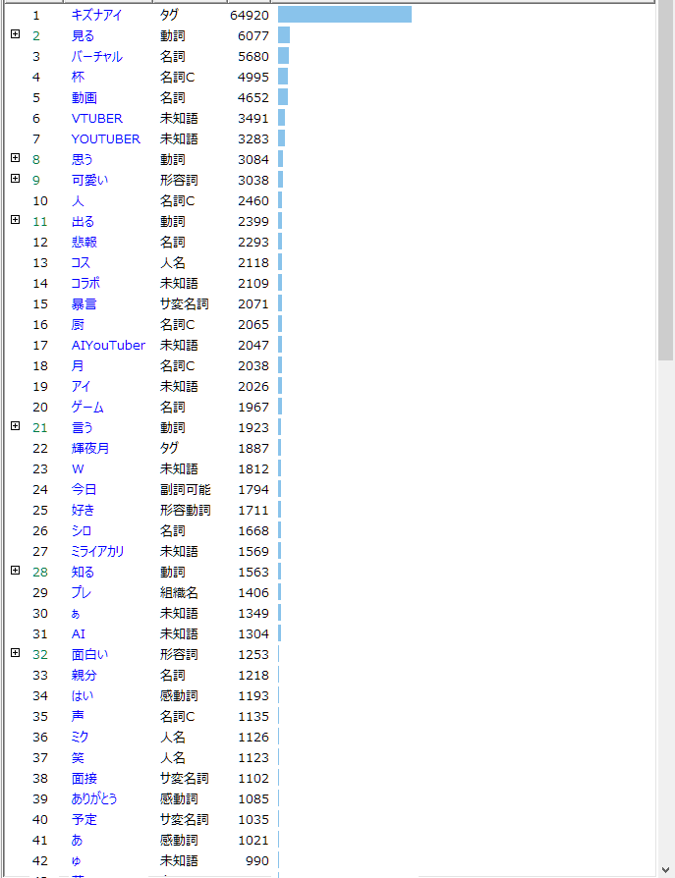This screenshot has height=878, width=675.
Task: Select the word コス
Action: click(81, 262)
